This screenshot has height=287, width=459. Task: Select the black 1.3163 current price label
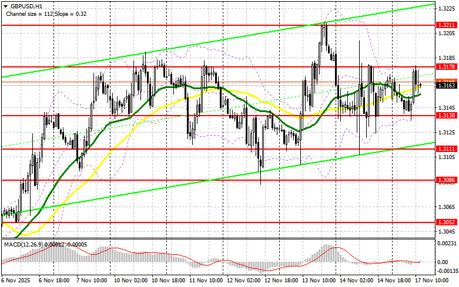(445, 86)
